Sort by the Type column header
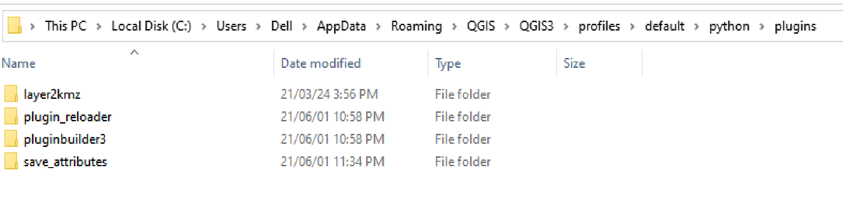 (448, 64)
